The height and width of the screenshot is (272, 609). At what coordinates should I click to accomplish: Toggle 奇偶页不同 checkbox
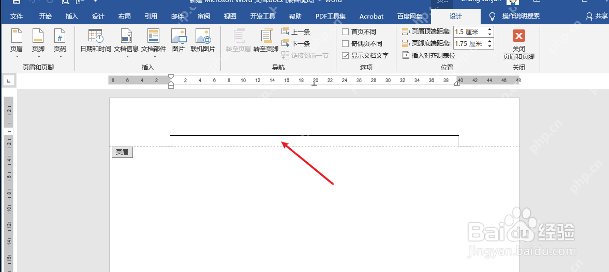point(345,44)
